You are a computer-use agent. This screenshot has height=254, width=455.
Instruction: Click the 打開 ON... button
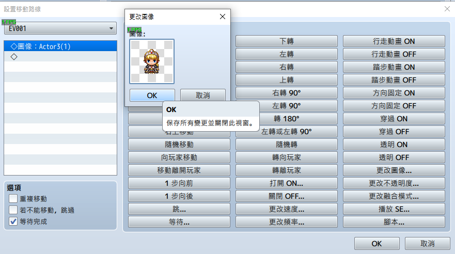click(287, 183)
